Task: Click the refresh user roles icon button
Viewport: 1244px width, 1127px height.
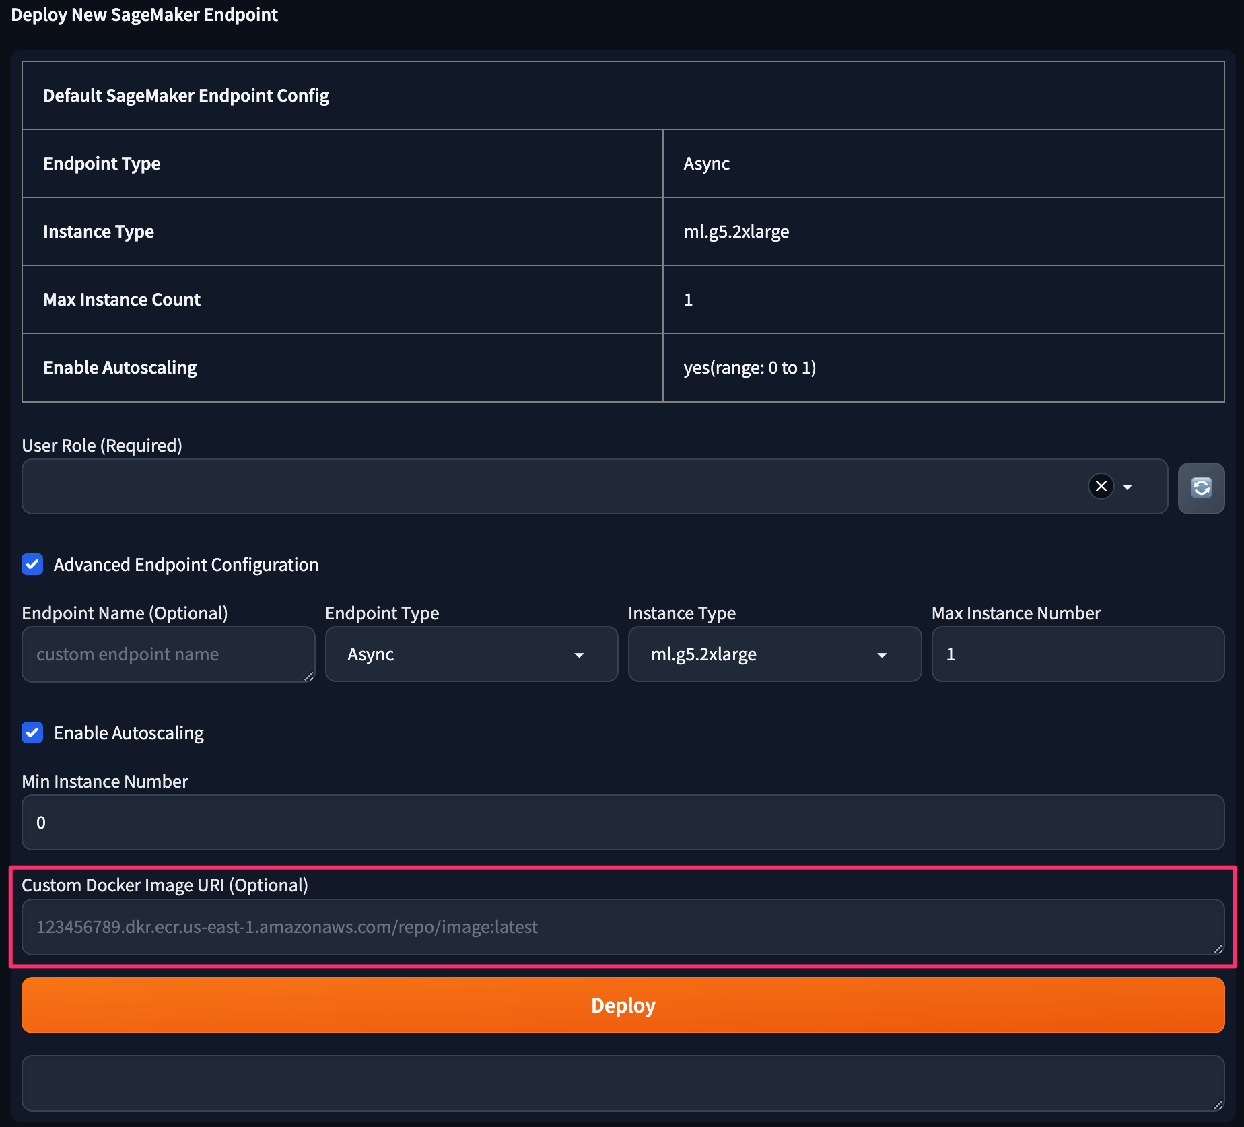Action: coord(1201,487)
